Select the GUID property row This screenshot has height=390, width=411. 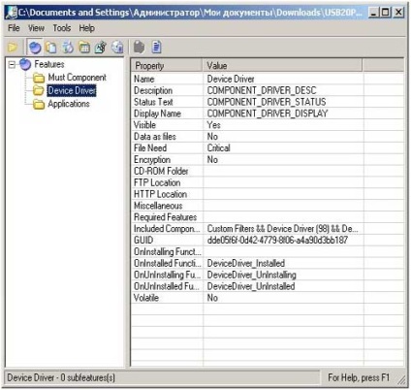tap(268, 241)
